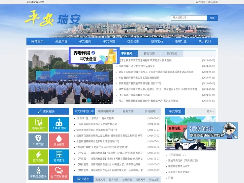Image resolution: width=244 pixels, height=183 pixels.
Task: Open the 公共支付 service tile
Action: click(x=38, y=141)
